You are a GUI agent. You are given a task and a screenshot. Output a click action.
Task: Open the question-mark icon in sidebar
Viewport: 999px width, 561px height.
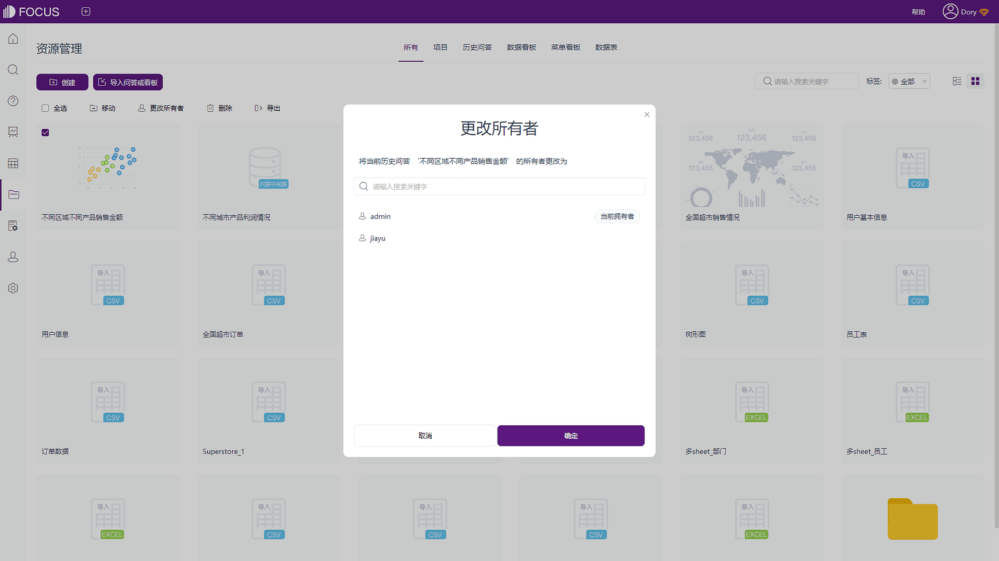pyautogui.click(x=13, y=101)
